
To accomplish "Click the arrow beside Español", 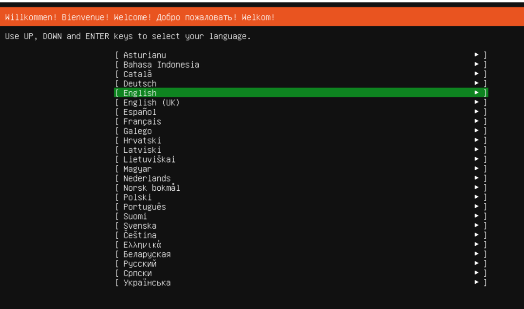I will 477,112.
